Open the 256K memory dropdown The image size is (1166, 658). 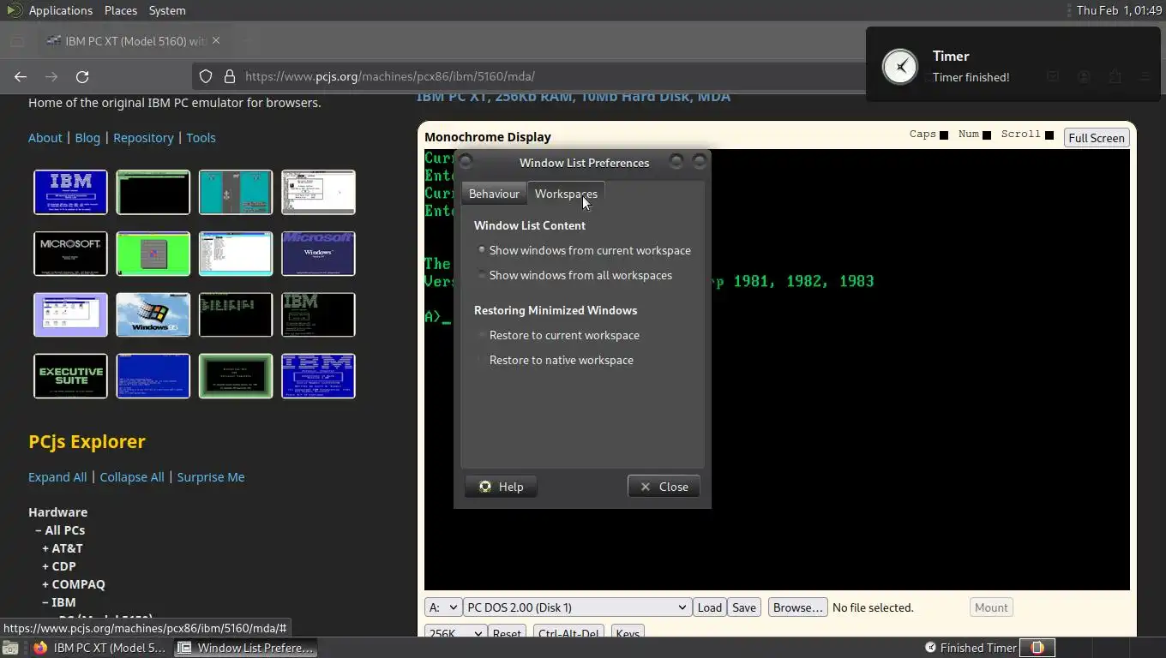454,633
